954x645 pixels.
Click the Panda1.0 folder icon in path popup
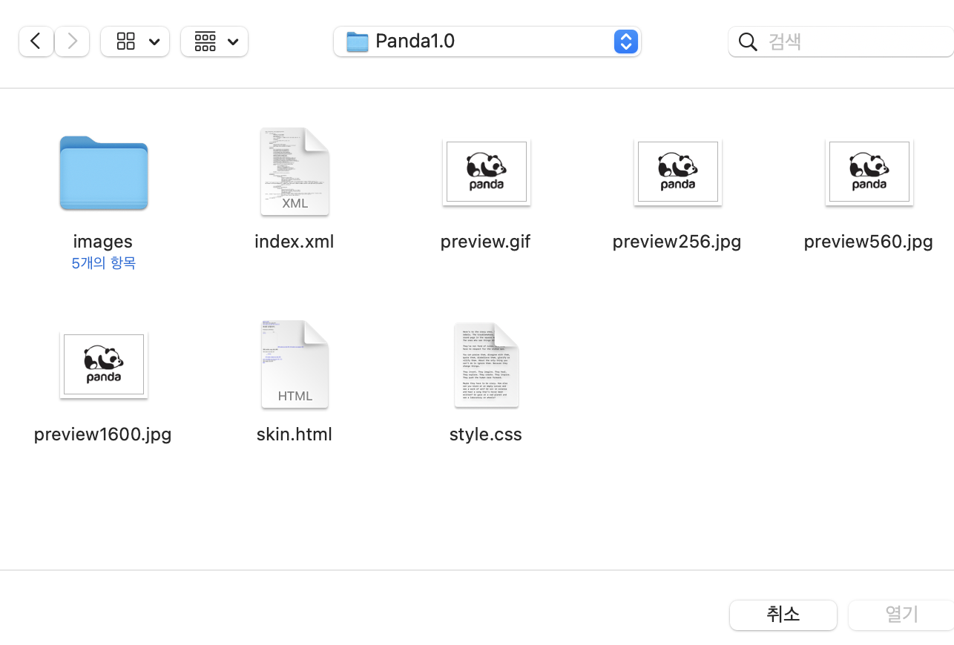[x=358, y=42]
